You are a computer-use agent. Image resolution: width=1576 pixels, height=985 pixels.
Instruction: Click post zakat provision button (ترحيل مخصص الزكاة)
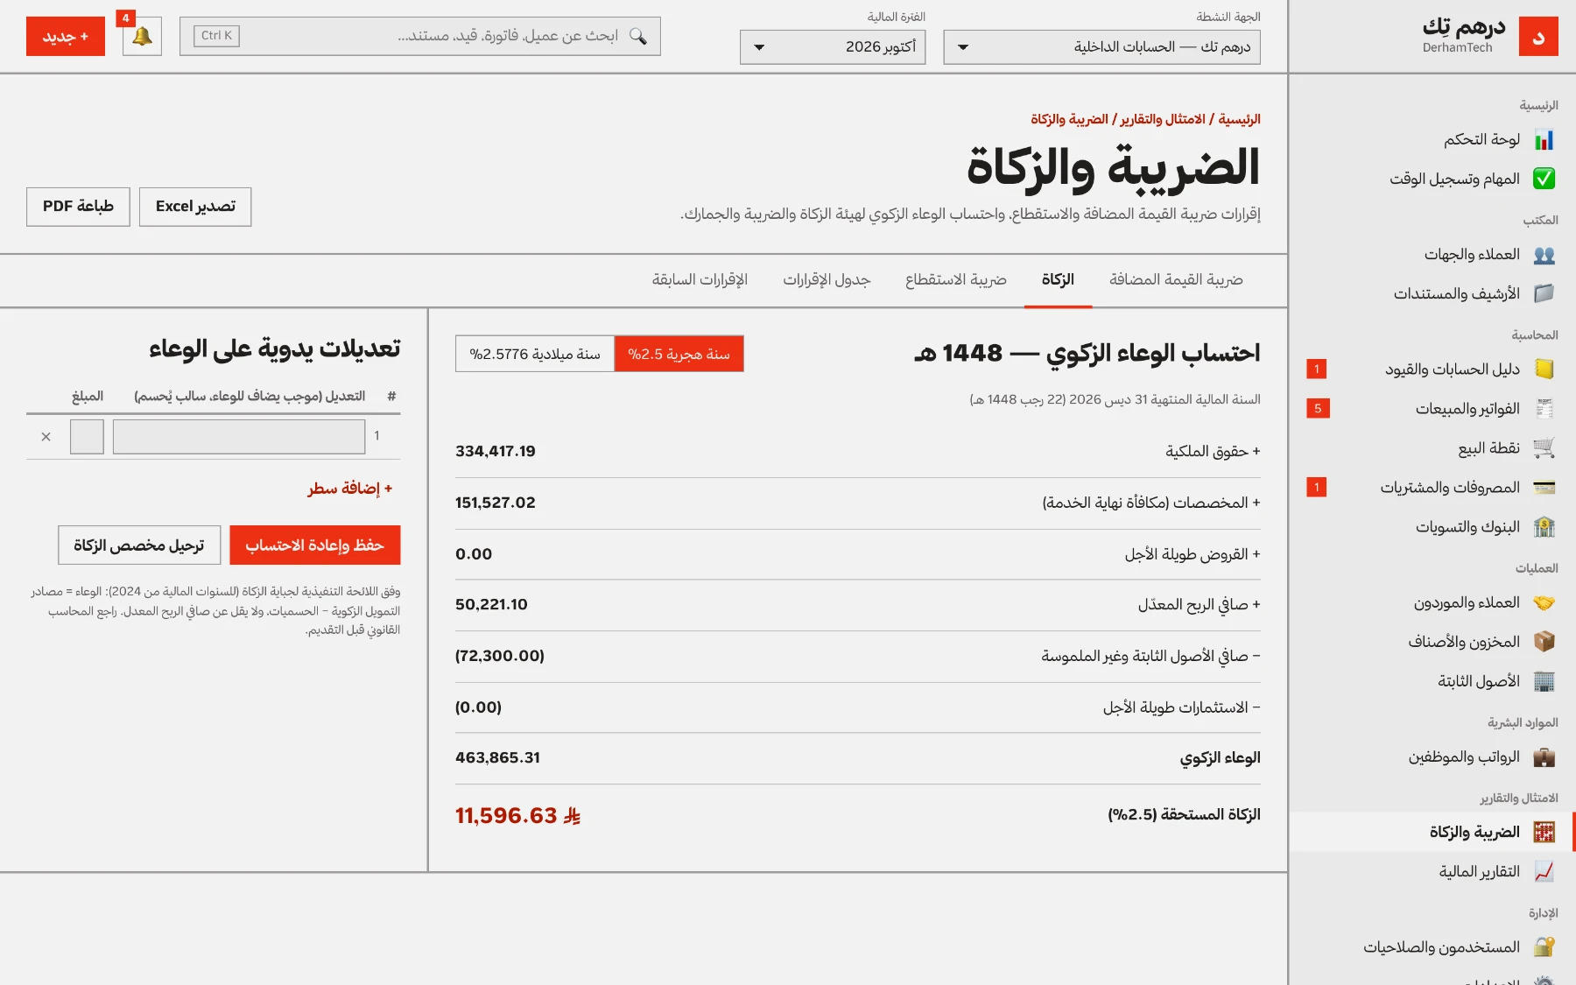pos(138,545)
